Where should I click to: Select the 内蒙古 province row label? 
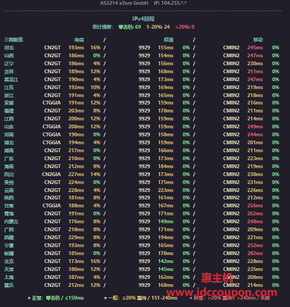tap(11, 222)
